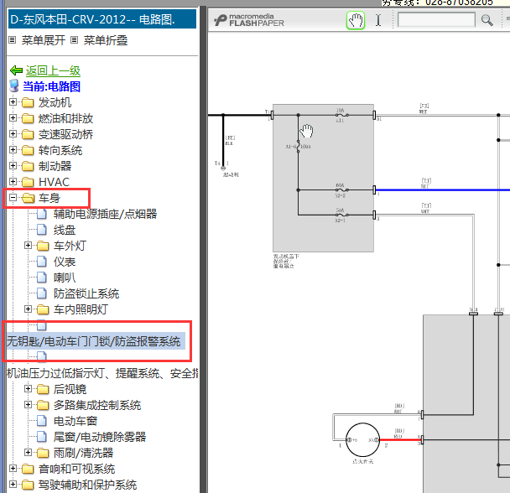Click the 多路集成控制系统 folder icon
The height and width of the screenshot is (493, 510).
[x=43, y=405]
